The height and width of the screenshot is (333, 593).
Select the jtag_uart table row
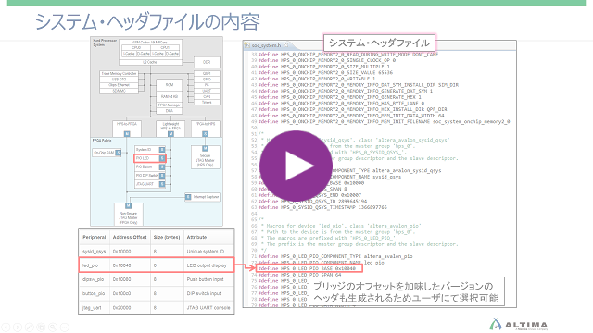point(157,308)
